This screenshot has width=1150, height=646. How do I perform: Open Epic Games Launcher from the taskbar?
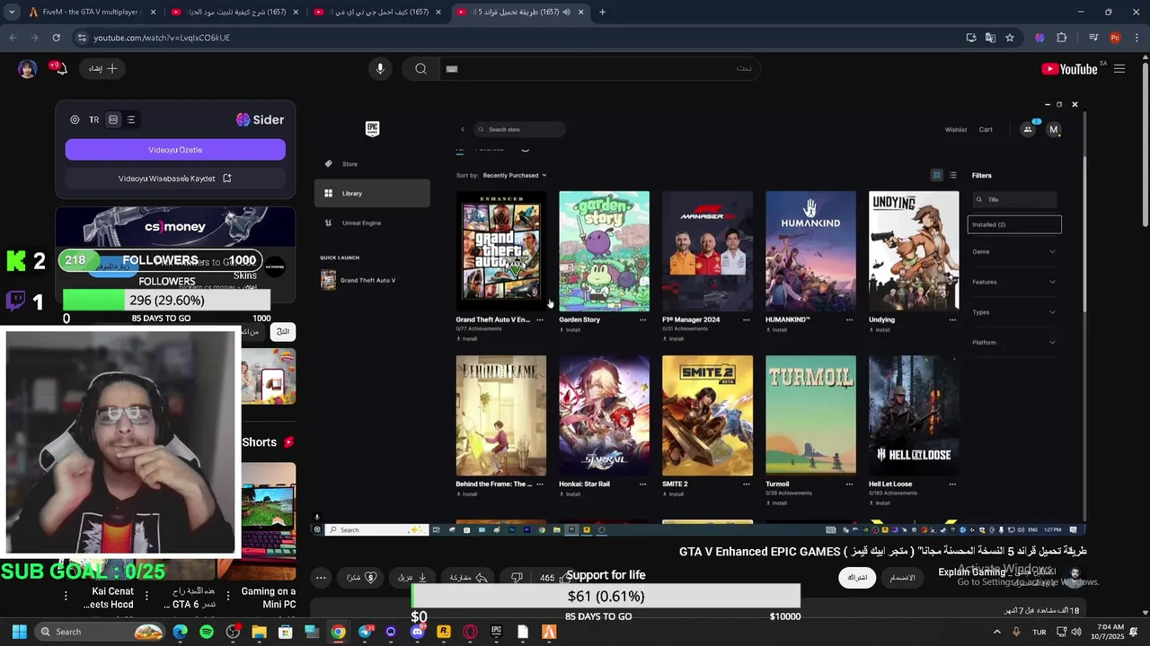[496, 632]
